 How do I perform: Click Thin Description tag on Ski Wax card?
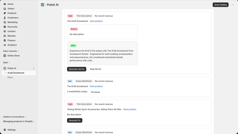(84, 104)
